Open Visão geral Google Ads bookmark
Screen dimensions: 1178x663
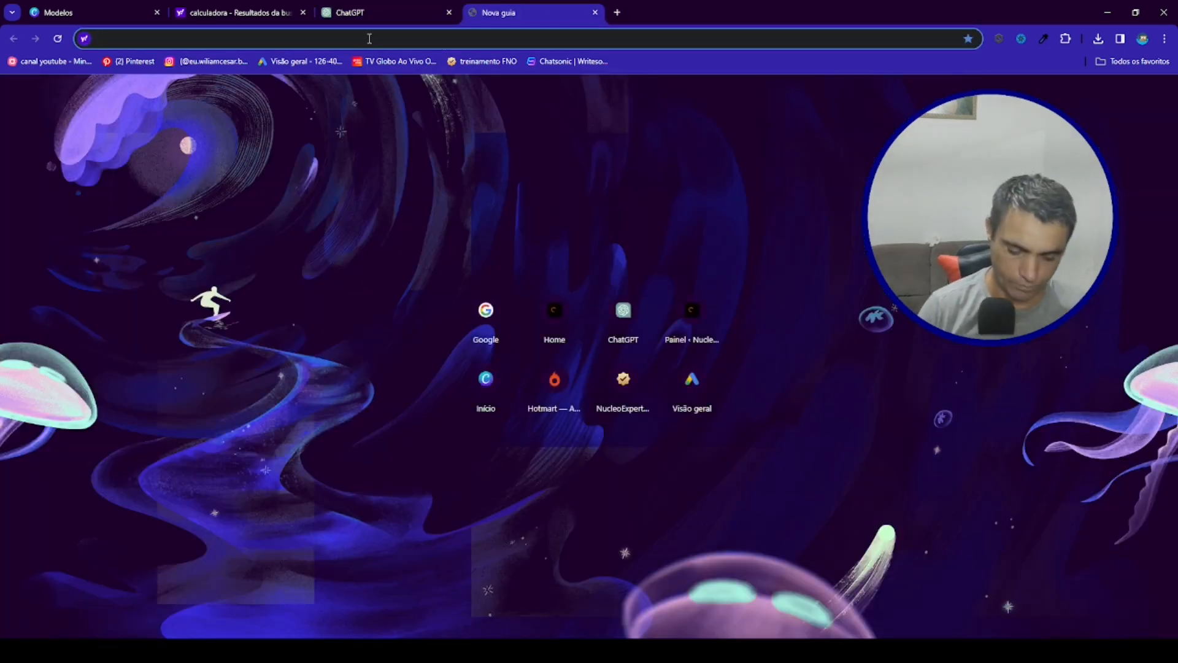[300, 61]
